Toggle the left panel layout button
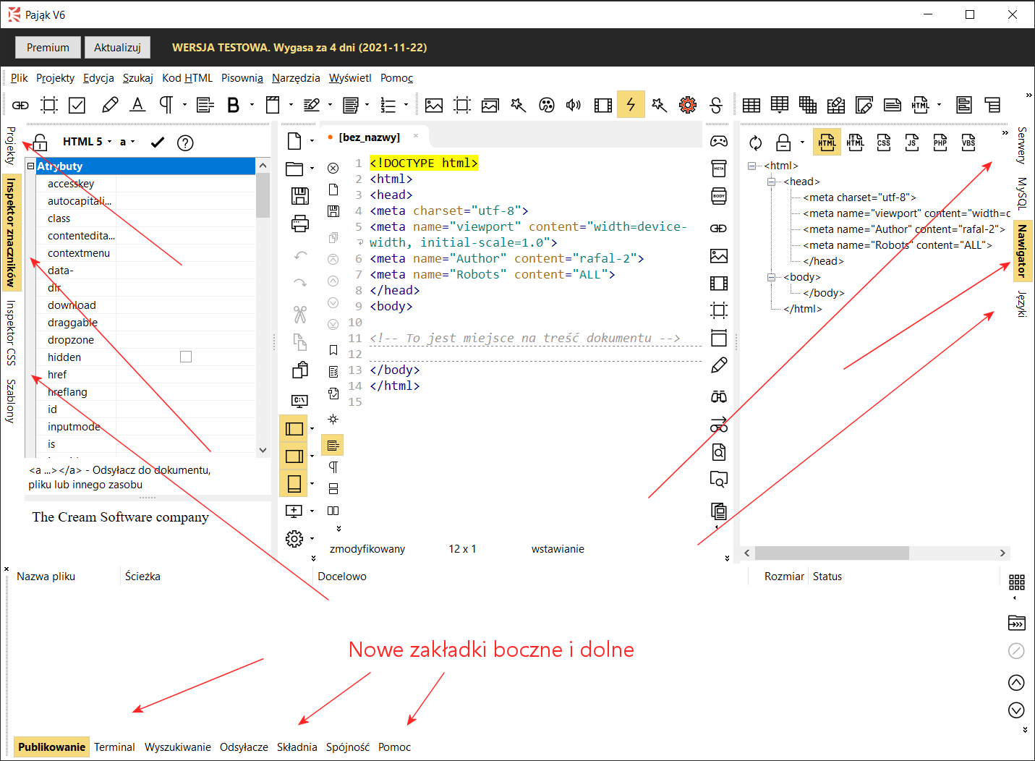 click(294, 429)
